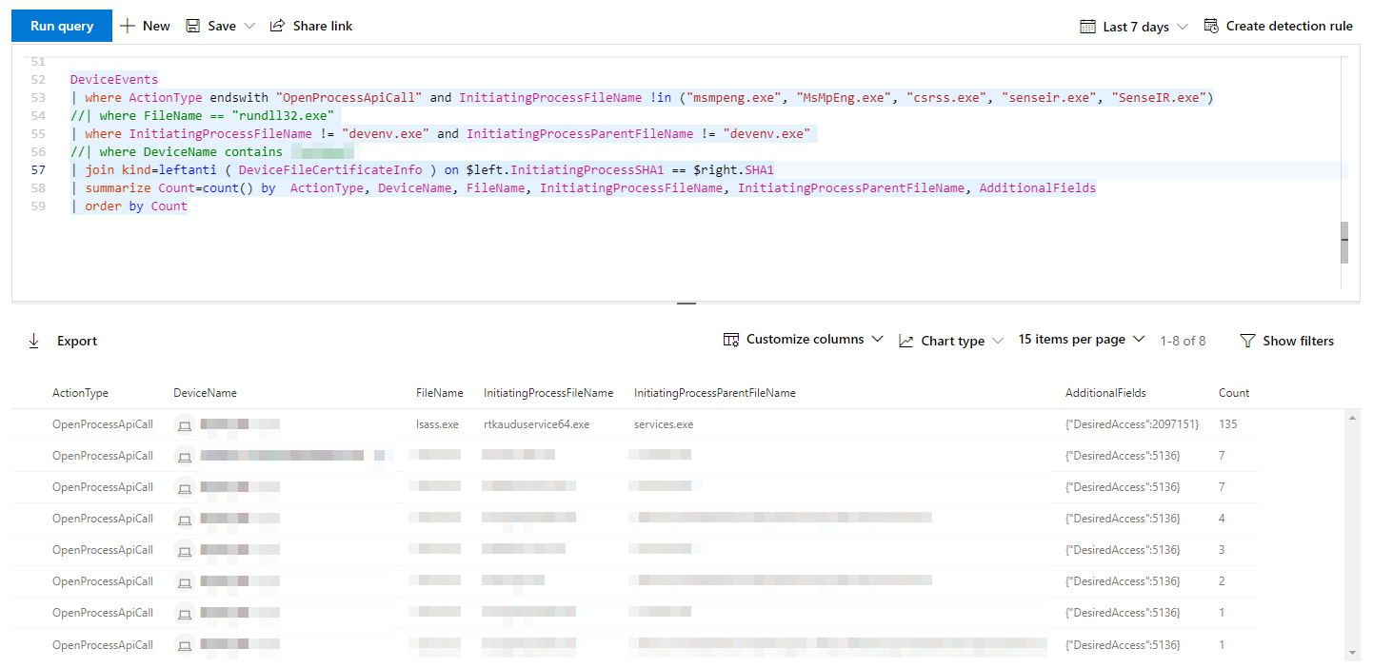Click the 1-8 of 8 pagination text
This screenshot has height=668, width=1373.
pyautogui.click(x=1183, y=341)
